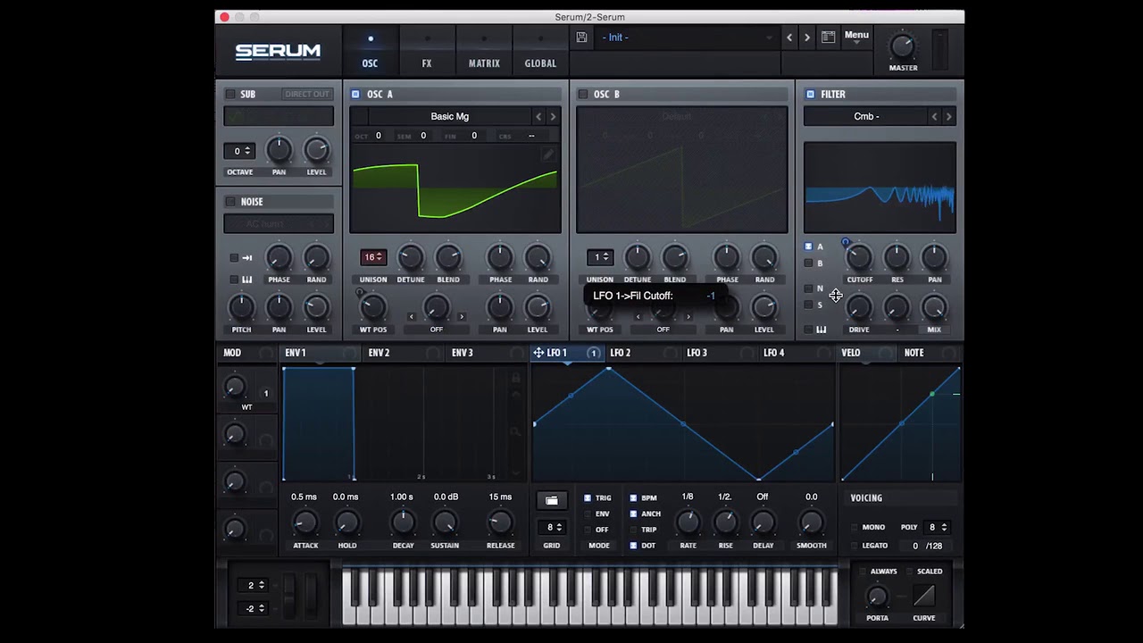This screenshot has height=643, width=1143.
Task: Enable the SUB oscillator checkbox
Action: 230,94
